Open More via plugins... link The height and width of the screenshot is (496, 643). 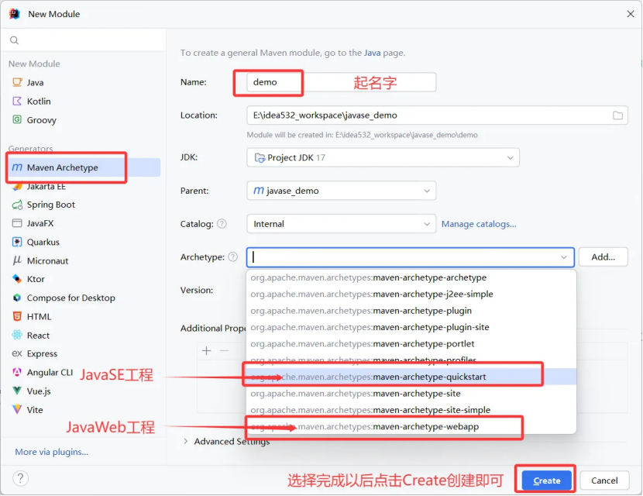coord(52,452)
